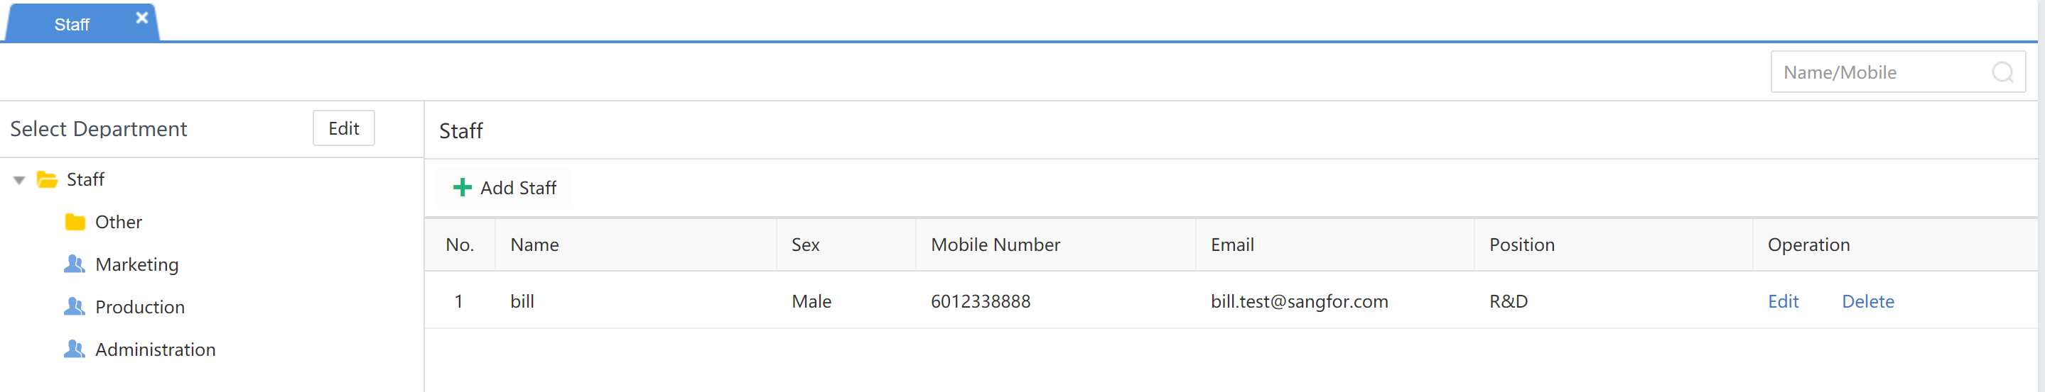
Task: Click the green plus Add Staff icon
Action: click(x=462, y=188)
